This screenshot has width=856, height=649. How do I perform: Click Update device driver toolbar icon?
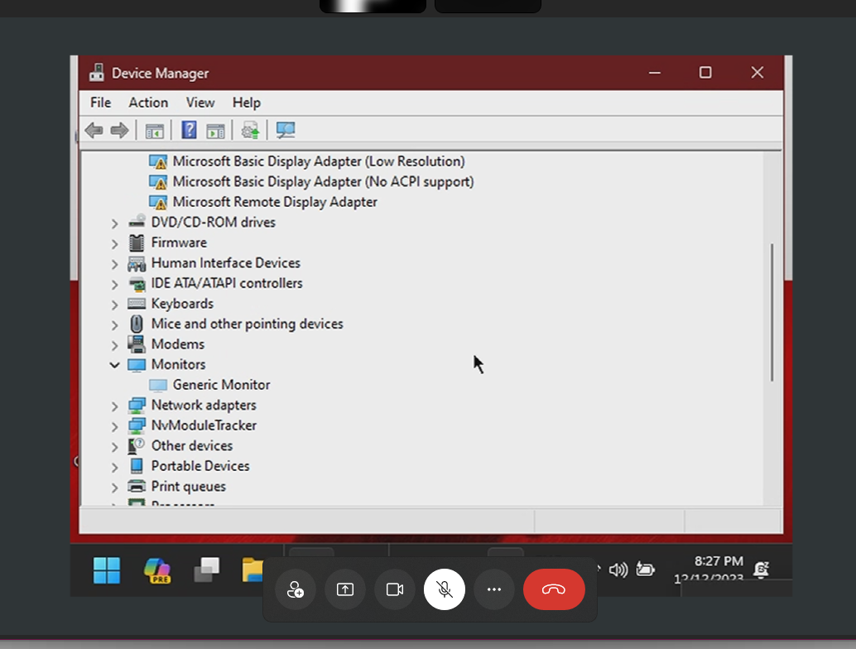click(x=250, y=130)
